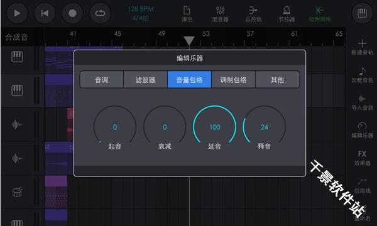Screen dimensions: 377x226
Task: Select the lower audio waveform track icon
Action: point(17,158)
